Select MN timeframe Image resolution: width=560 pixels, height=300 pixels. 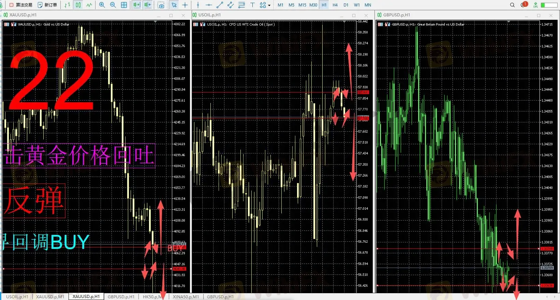tap(368, 5)
